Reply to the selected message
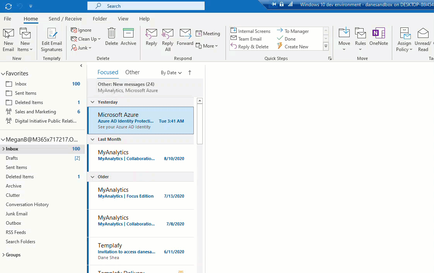 (151, 37)
